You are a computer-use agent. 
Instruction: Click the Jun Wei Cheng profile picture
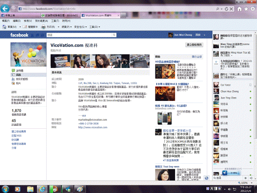point(170,35)
